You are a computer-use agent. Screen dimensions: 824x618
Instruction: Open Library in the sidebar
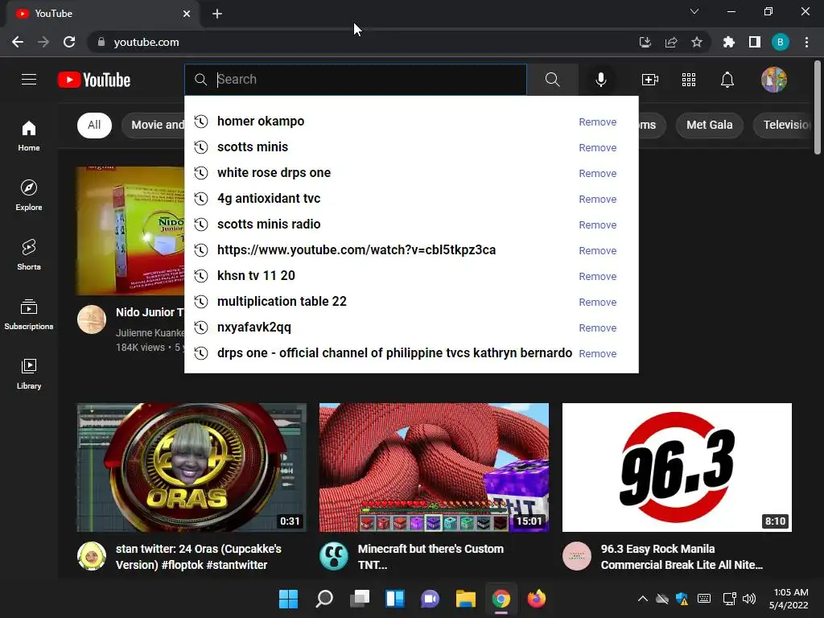(29, 373)
